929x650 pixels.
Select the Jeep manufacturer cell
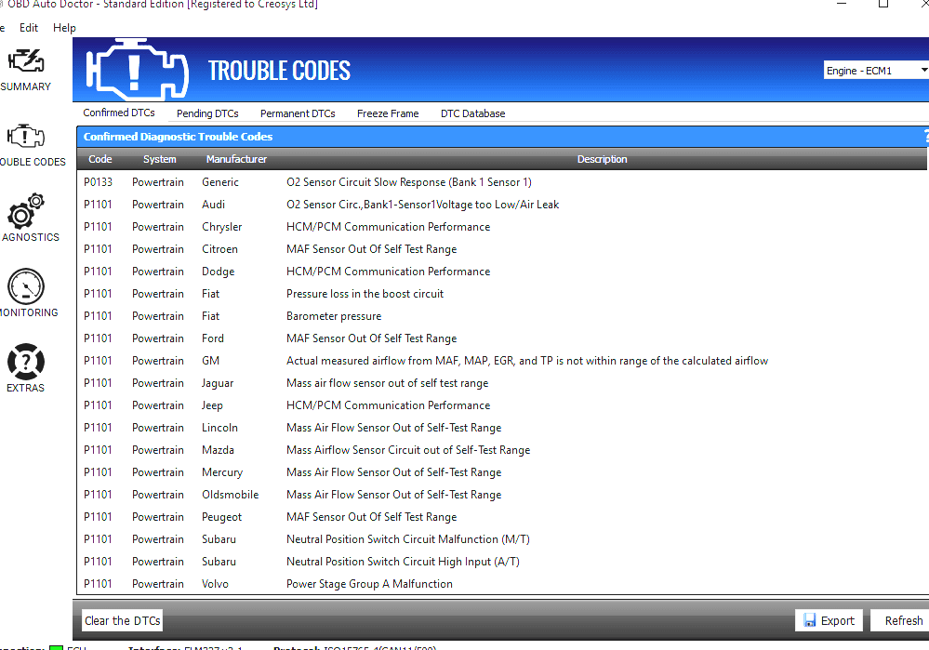pyautogui.click(x=212, y=405)
